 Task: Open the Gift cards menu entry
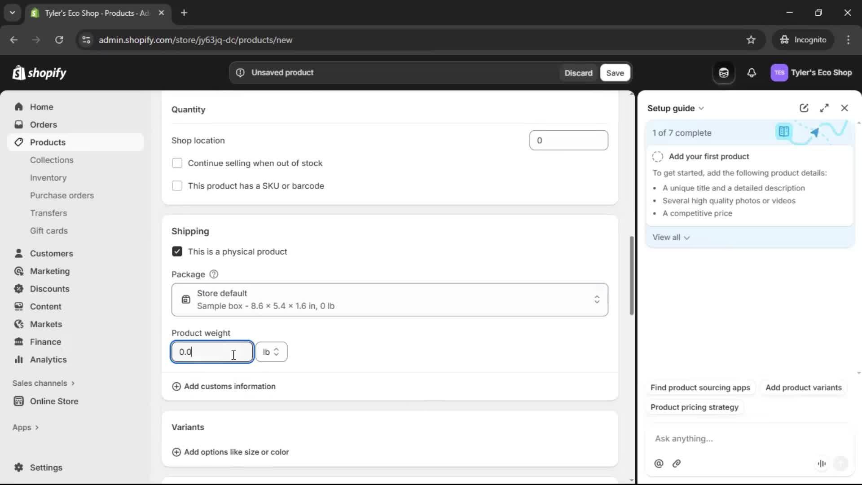click(x=49, y=230)
